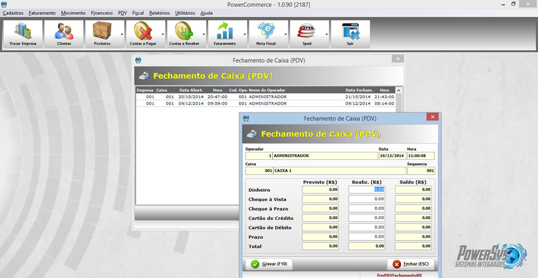This screenshot has height=278, width=538.
Task: Click the Cheque à Vista Realiz. field
Action: click(367, 199)
